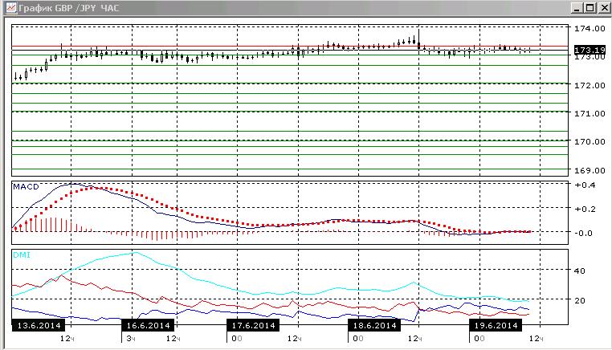
Task: Click the current price label 173.19
Action: (590, 50)
